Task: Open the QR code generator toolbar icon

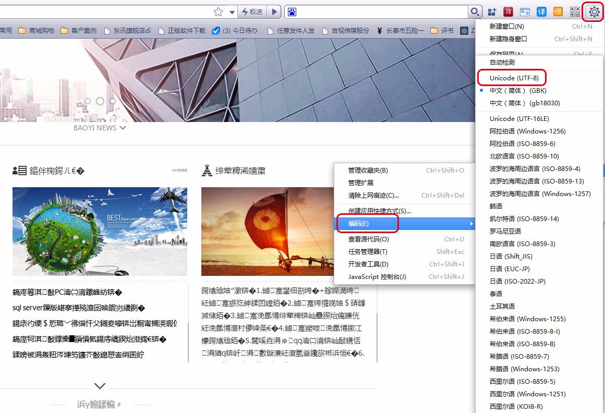Action: tap(575, 11)
